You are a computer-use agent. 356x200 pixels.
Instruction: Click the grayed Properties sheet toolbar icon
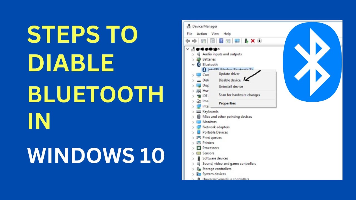tap(212, 41)
